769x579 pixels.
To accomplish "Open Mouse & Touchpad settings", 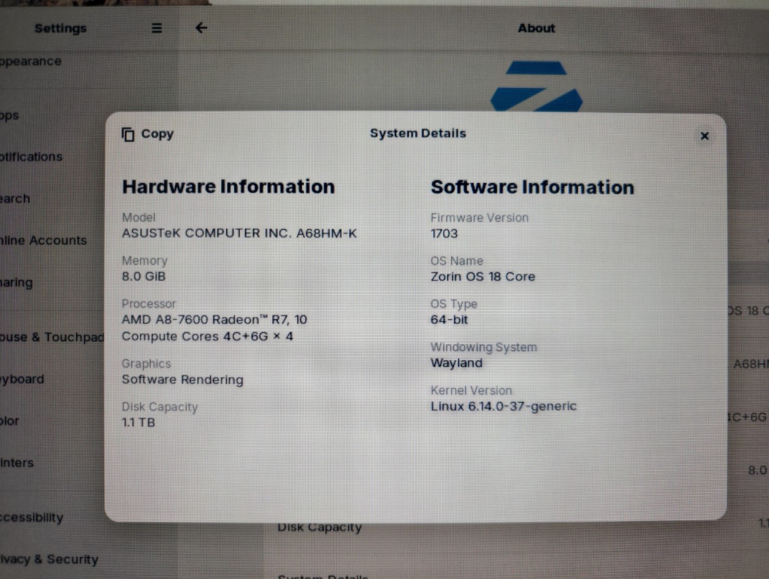I will 52,337.
